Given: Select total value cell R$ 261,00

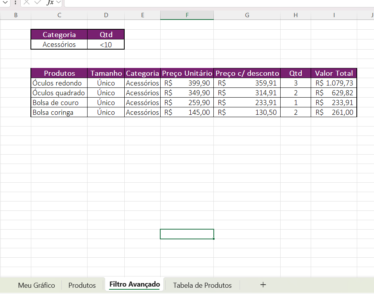Looking at the screenshot, I should click(334, 112).
